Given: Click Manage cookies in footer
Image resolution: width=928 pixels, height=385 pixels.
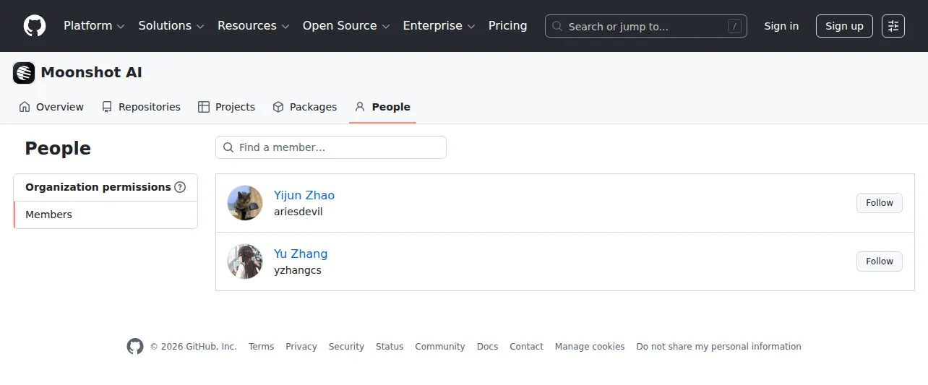Looking at the screenshot, I should tap(590, 347).
